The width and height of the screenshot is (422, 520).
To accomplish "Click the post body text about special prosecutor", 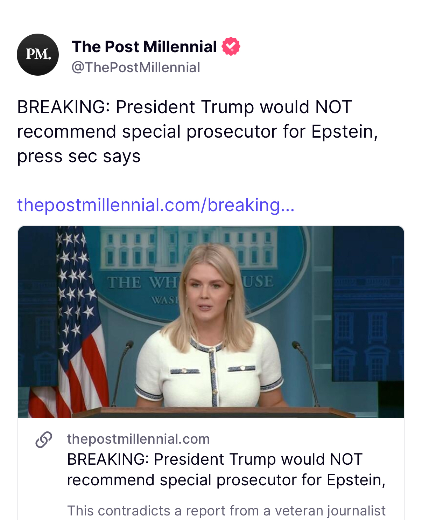I will 197,132.
